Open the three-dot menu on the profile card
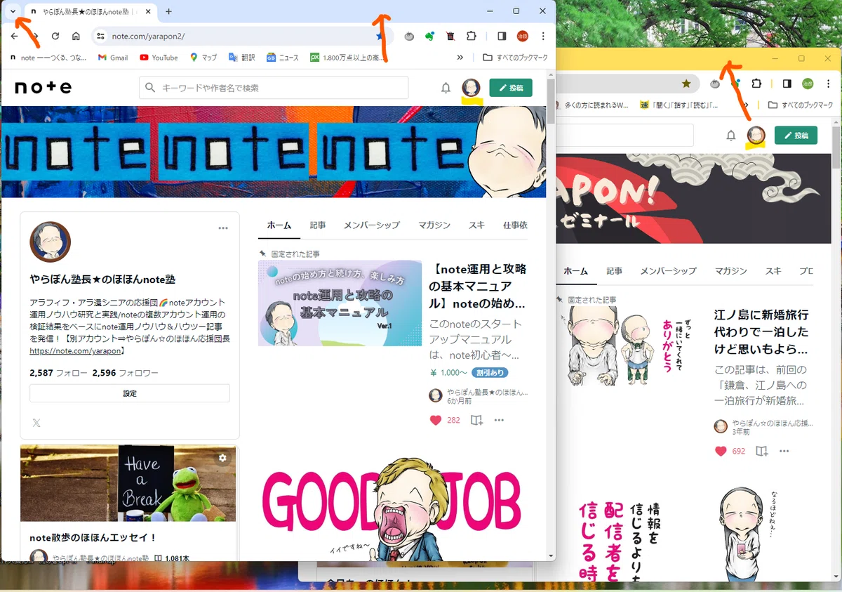842x592 pixels. click(223, 228)
